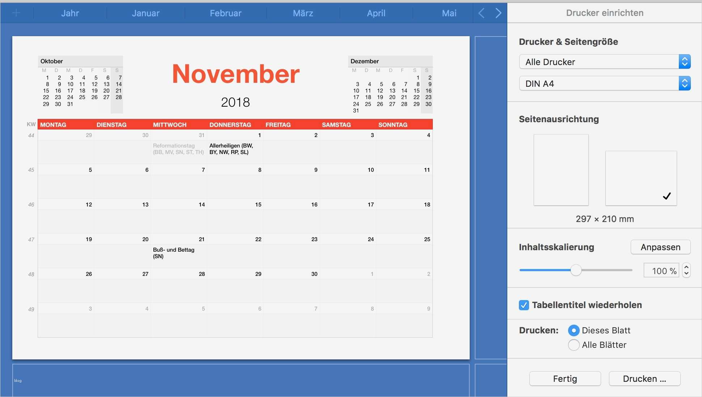Screen dimensions: 702x397
Task: Add a new sheet with the plus icon
Action: [16, 13]
